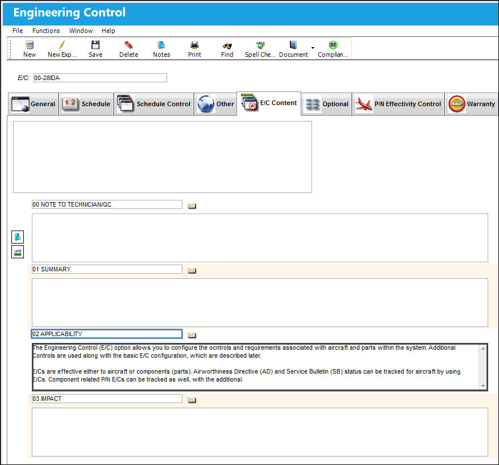The image size is (499, 465).
Task: Click the lower side button with the picture icon
Action: click(x=18, y=252)
